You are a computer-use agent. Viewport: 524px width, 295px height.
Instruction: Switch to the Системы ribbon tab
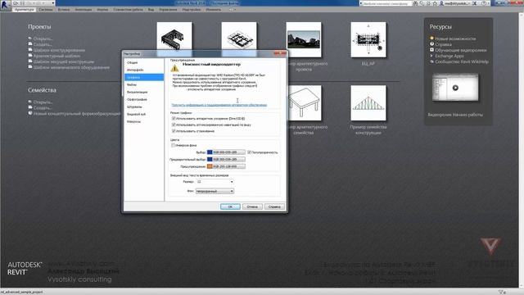click(46, 10)
